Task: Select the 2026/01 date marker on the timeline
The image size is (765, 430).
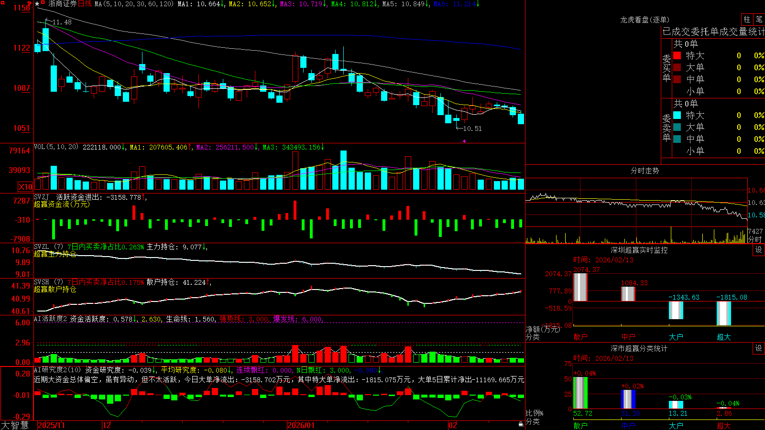Action: point(301,425)
